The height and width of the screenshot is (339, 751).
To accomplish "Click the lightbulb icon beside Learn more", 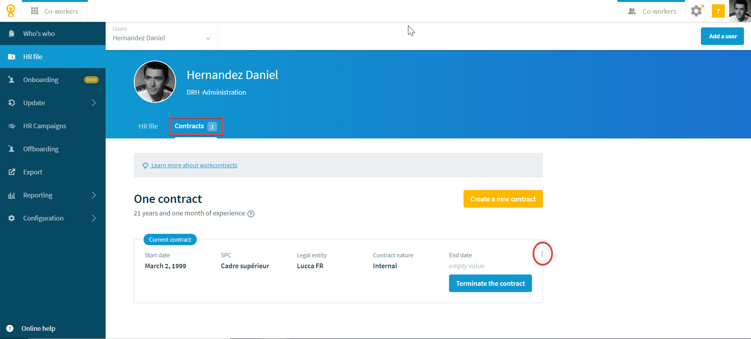I will 145,165.
